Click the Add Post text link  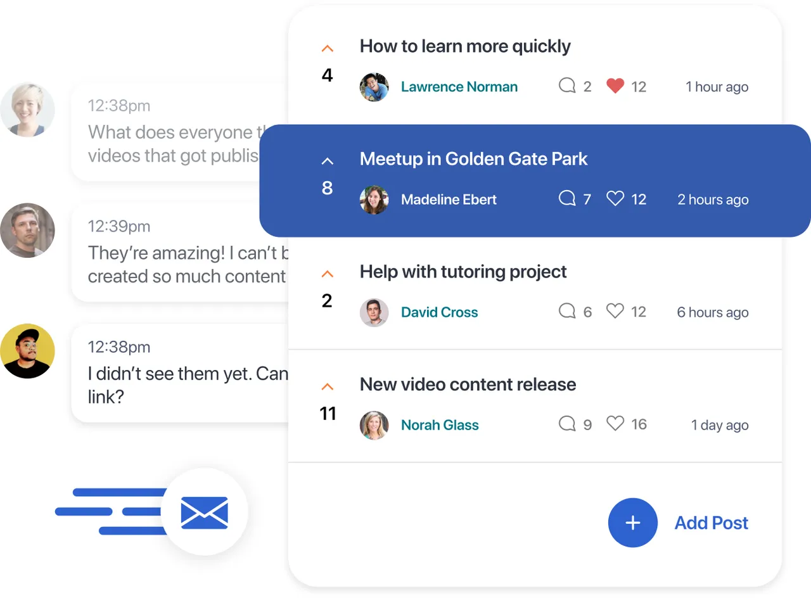click(x=711, y=523)
